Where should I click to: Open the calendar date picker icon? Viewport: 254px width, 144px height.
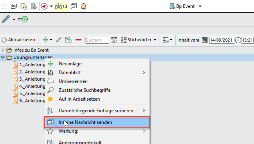point(205,40)
